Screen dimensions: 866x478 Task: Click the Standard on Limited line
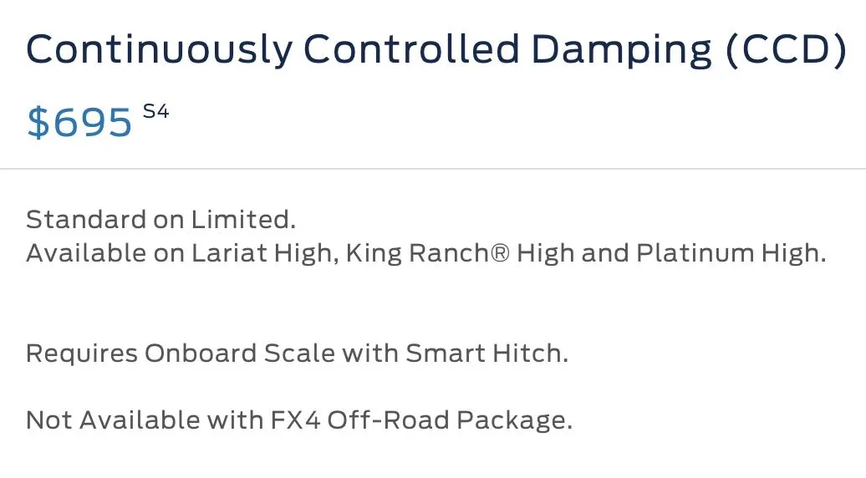pyautogui.click(x=160, y=219)
